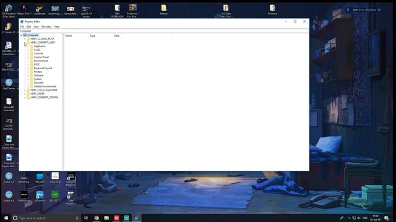This screenshot has width=396, height=222.
Task: Open the View menu in Registry Editor
Action: click(36, 27)
